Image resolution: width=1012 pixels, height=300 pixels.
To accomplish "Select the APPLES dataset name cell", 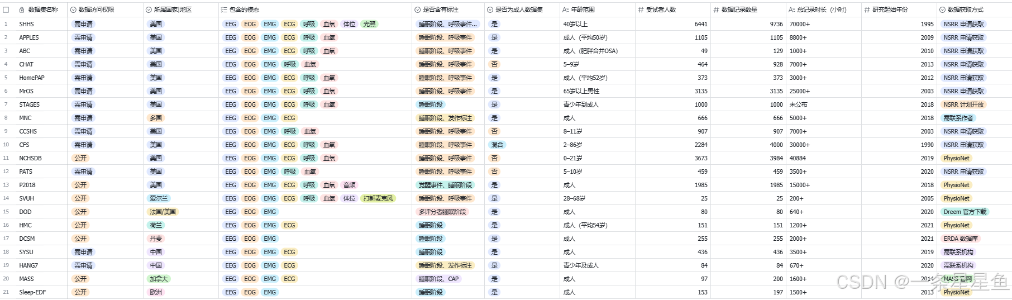I will pos(40,37).
